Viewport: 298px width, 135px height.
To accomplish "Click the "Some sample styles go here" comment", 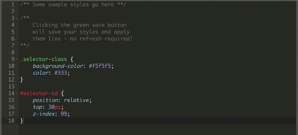I will pyautogui.click(x=73, y=4).
